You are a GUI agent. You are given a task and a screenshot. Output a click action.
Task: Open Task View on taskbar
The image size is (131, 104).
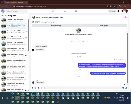coord(7,98)
